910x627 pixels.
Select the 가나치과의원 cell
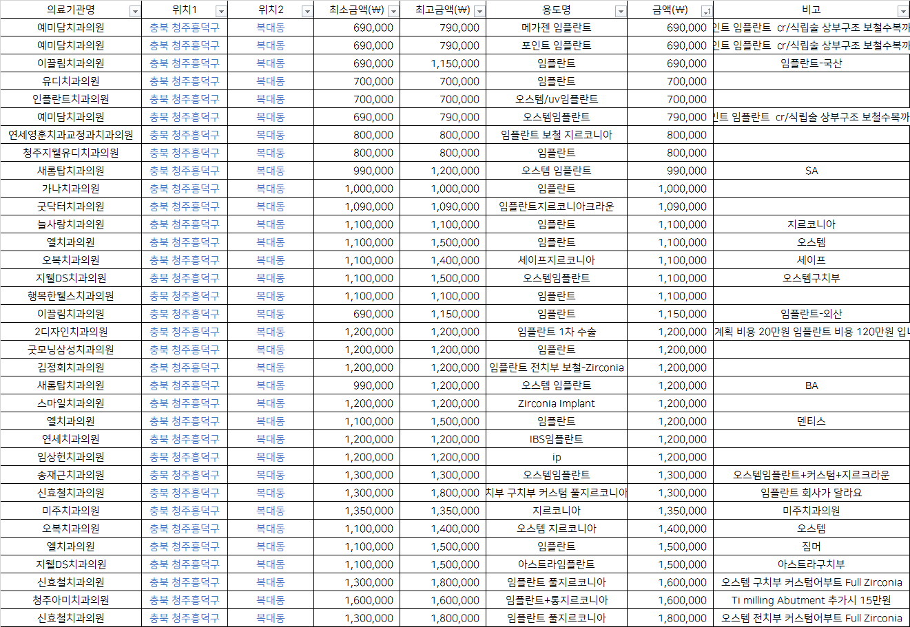(71, 189)
